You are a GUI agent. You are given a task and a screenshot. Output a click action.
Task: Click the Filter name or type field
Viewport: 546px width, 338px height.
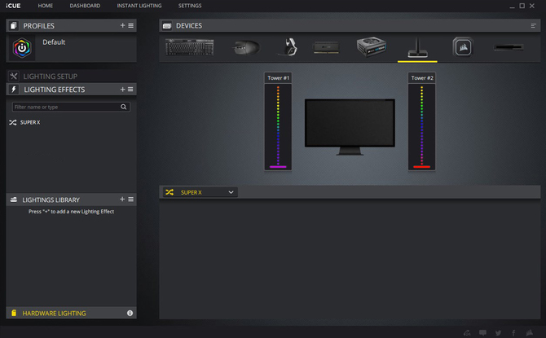(71, 107)
